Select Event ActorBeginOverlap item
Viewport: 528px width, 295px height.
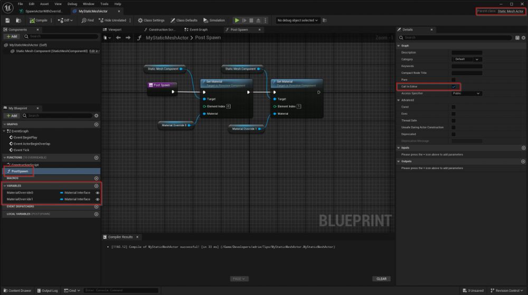pos(32,144)
